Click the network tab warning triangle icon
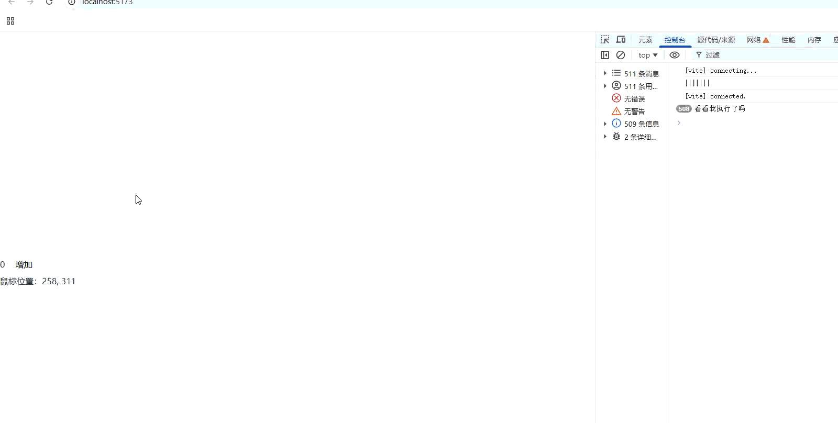 click(x=766, y=40)
